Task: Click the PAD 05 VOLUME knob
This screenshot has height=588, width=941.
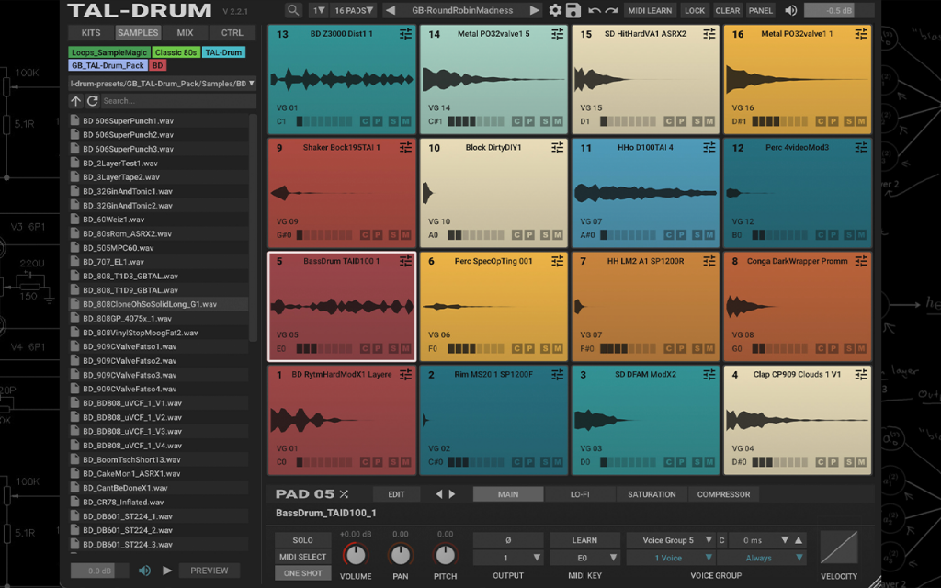Action: point(356,555)
